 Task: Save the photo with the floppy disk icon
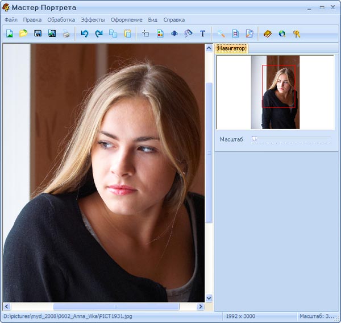pyautogui.click(x=38, y=34)
